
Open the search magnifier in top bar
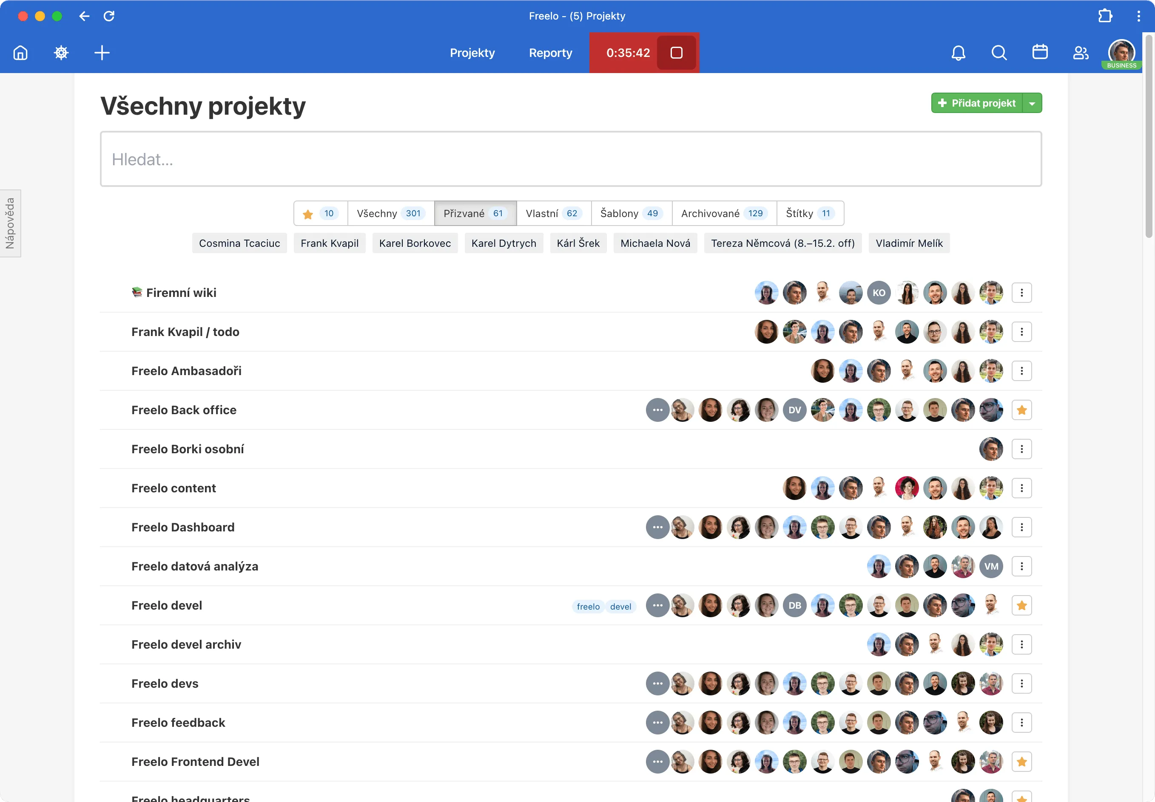pyautogui.click(x=999, y=53)
